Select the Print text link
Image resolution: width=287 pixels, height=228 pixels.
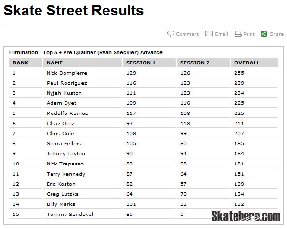coord(249,34)
